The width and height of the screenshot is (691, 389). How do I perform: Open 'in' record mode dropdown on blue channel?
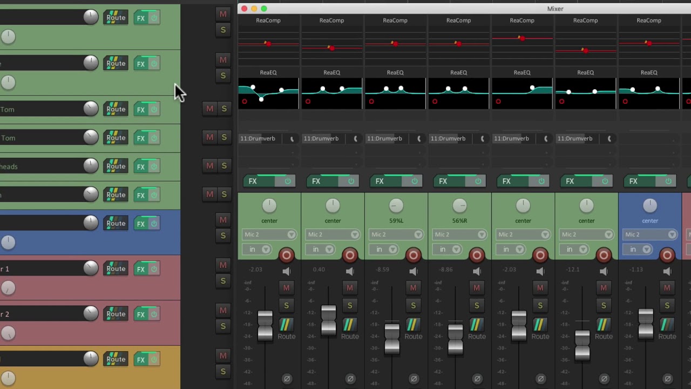pyautogui.click(x=637, y=250)
